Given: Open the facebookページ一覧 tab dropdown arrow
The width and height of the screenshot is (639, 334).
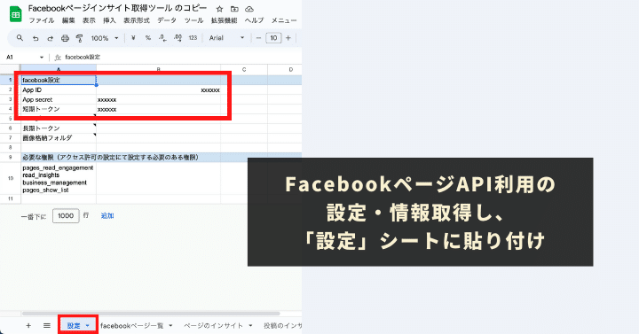Looking at the screenshot, I should pyautogui.click(x=170, y=326).
